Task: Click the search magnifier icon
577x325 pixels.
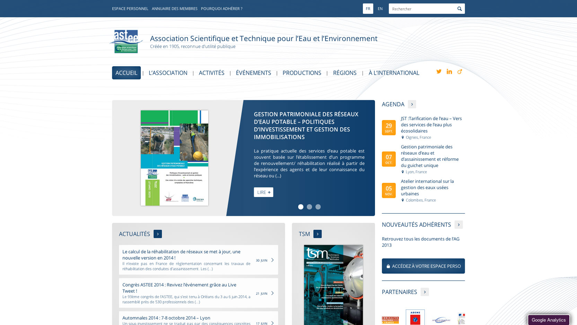Action: pos(460,9)
